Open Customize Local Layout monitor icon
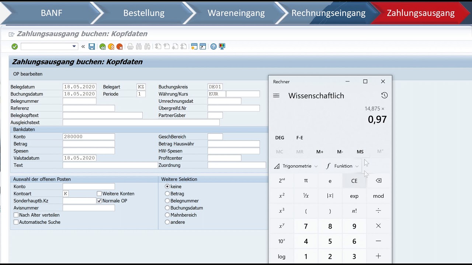 (x=222, y=46)
